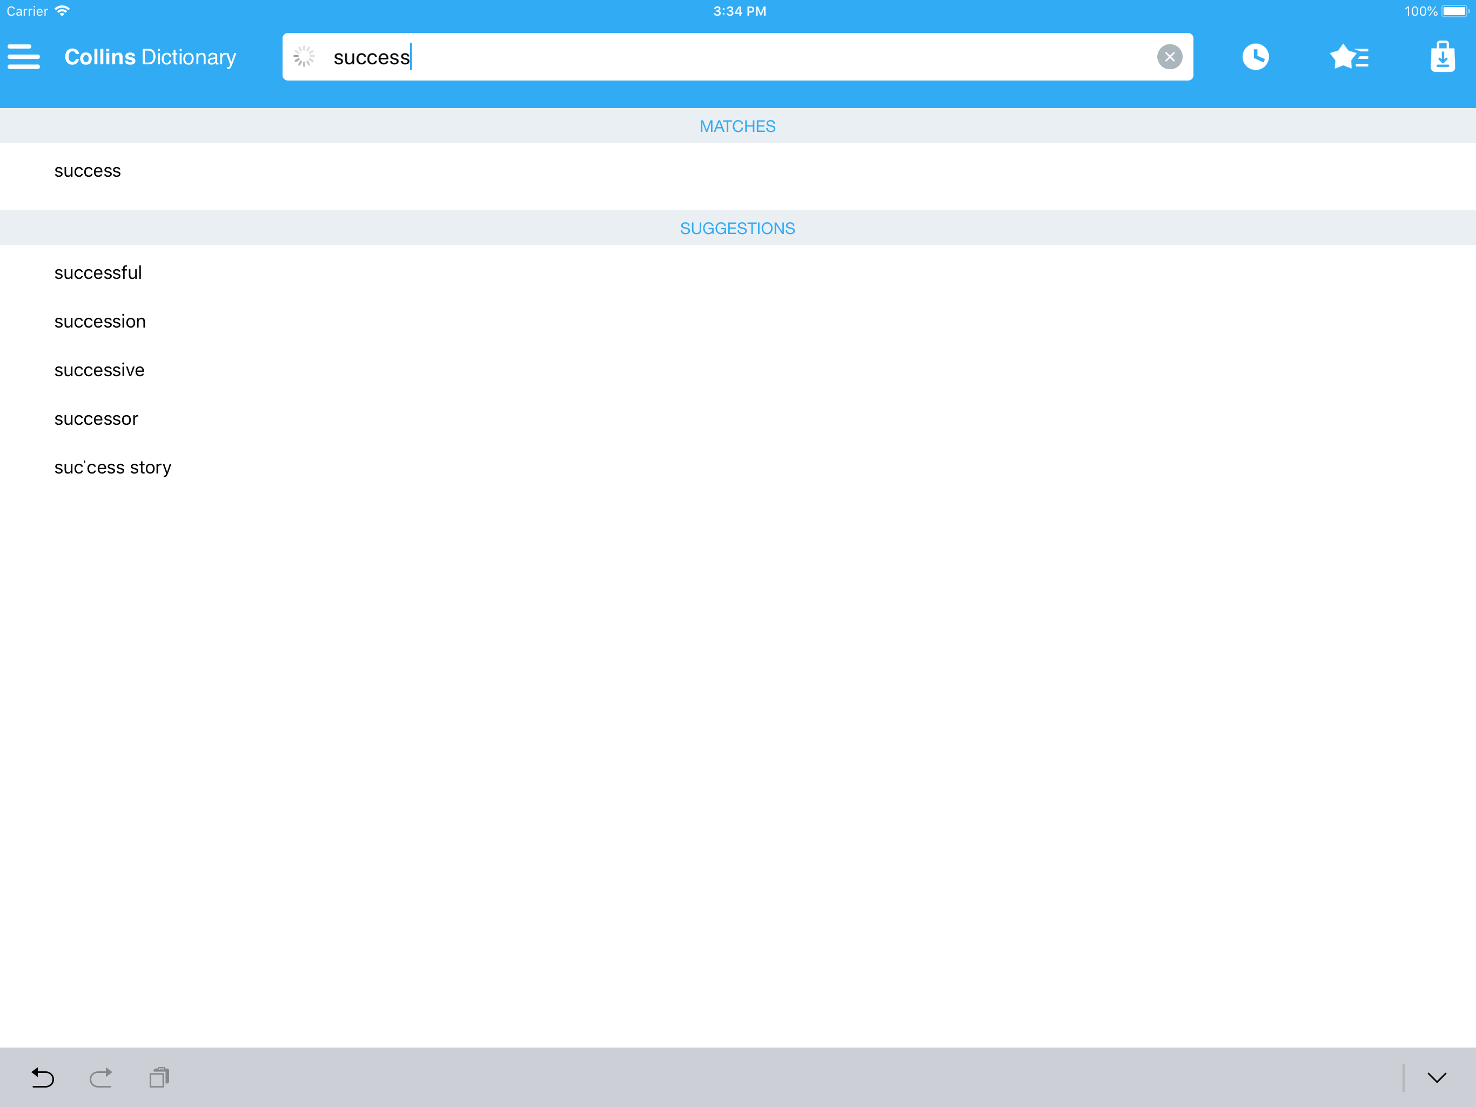The image size is (1476, 1107).
Task: Select suggestion succession
Action: (x=100, y=322)
